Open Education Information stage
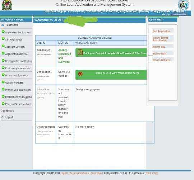 pos(17,75)
